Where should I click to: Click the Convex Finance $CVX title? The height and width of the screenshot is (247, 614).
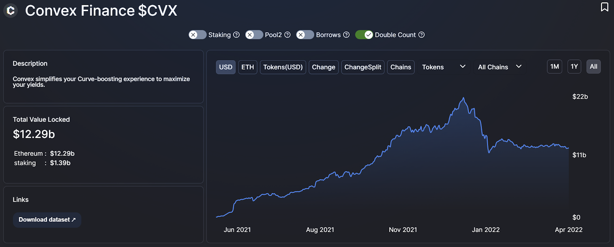pyautogui.click(x=101, y=11)
